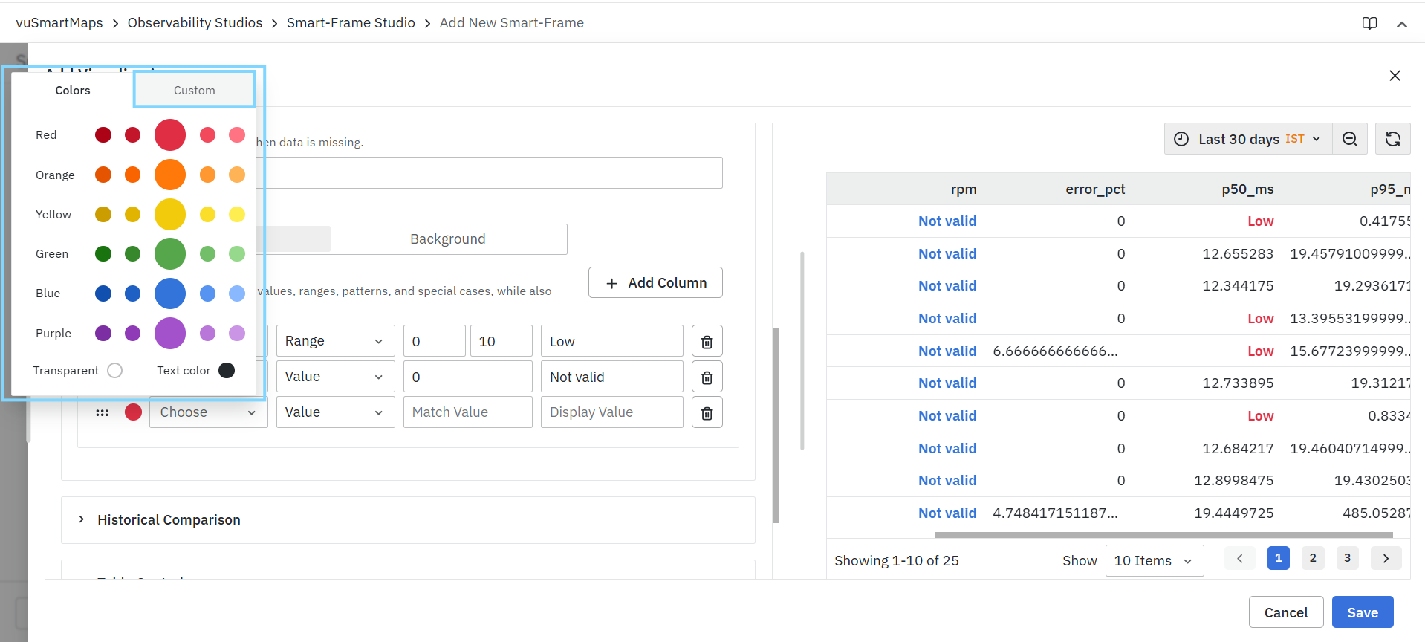Go to table page 2
This screenshot has width=1425, height=642.
point(1313,558)
